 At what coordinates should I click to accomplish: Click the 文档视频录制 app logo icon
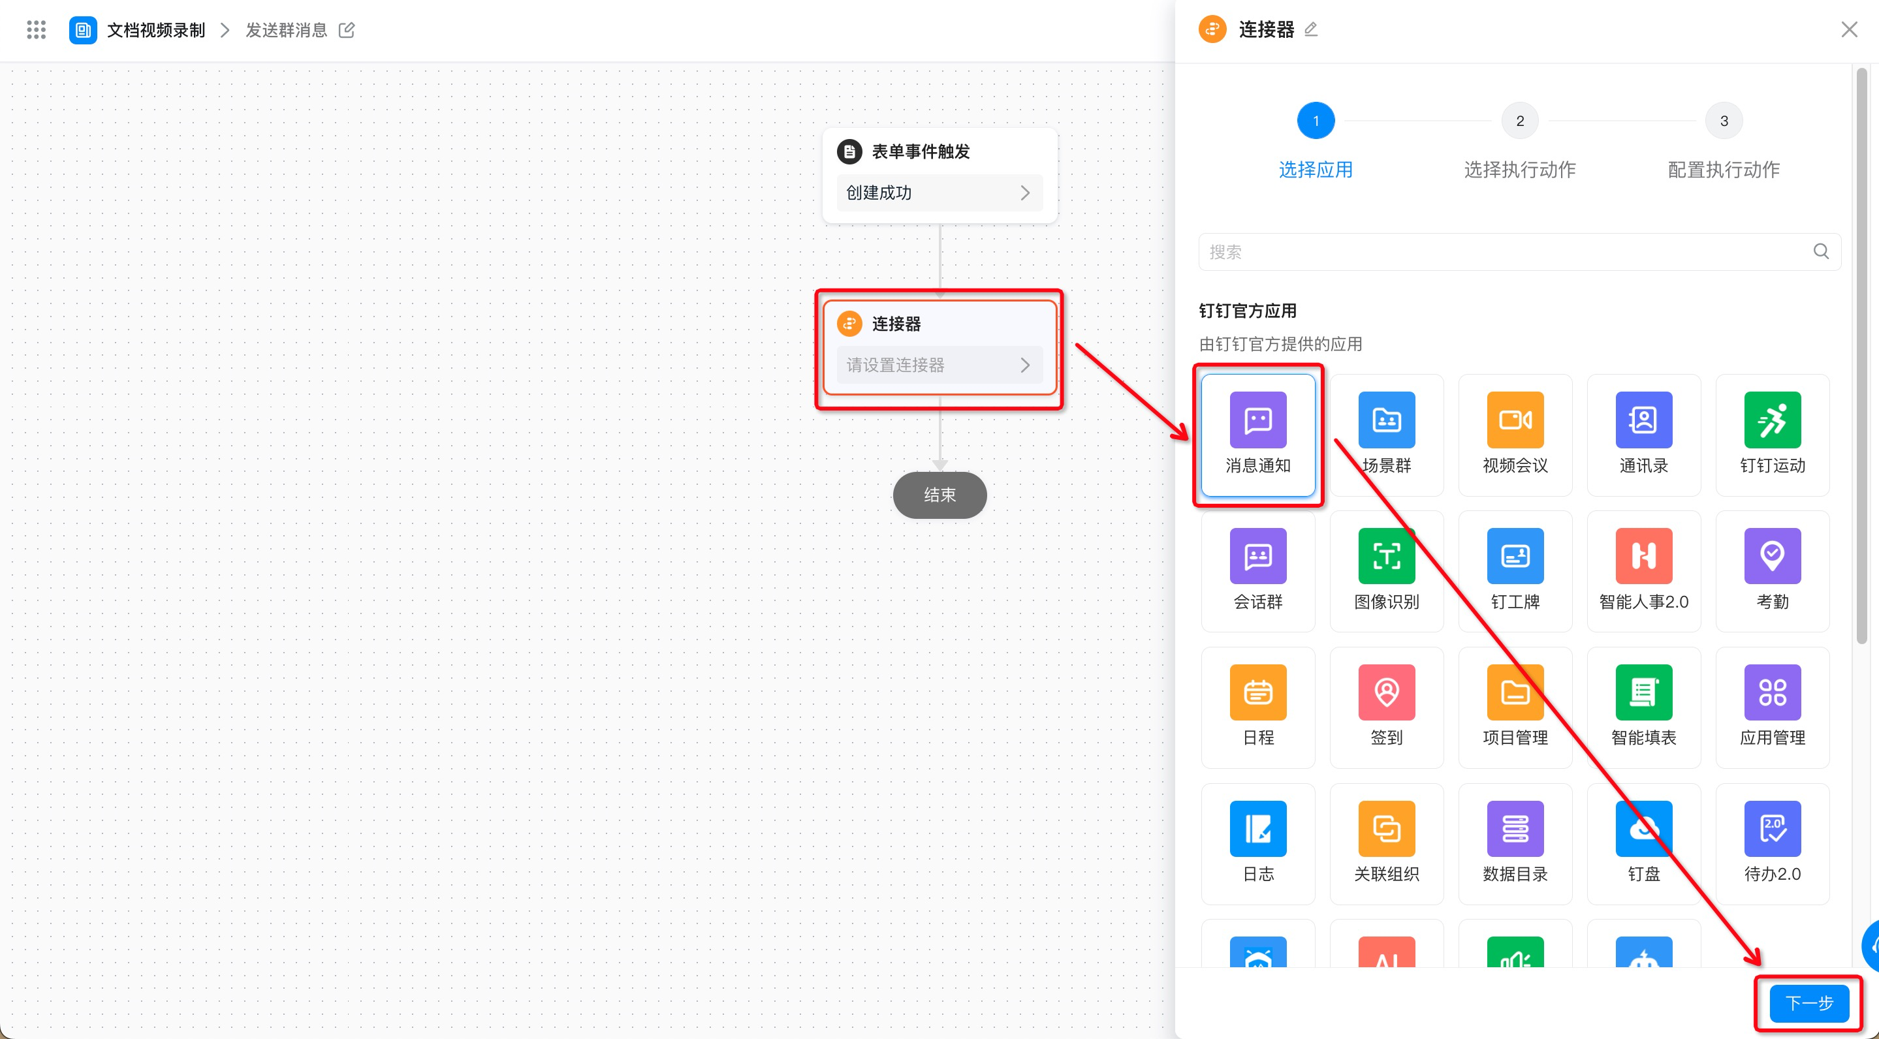(82, 30)
